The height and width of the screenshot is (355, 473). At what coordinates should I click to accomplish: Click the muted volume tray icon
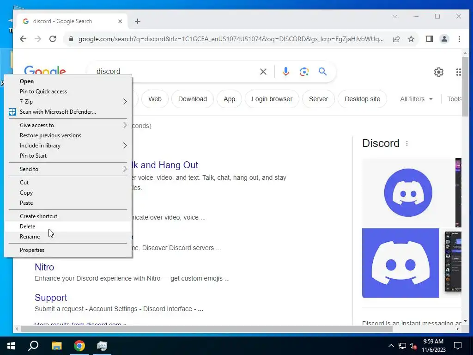click(x=413, y=346)
